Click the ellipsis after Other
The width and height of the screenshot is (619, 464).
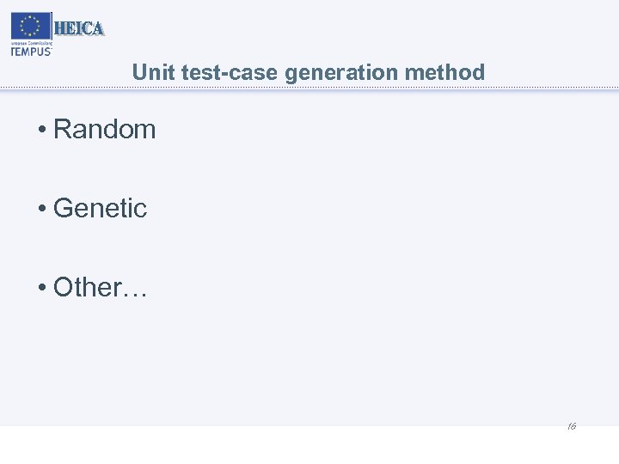[136, 290]
